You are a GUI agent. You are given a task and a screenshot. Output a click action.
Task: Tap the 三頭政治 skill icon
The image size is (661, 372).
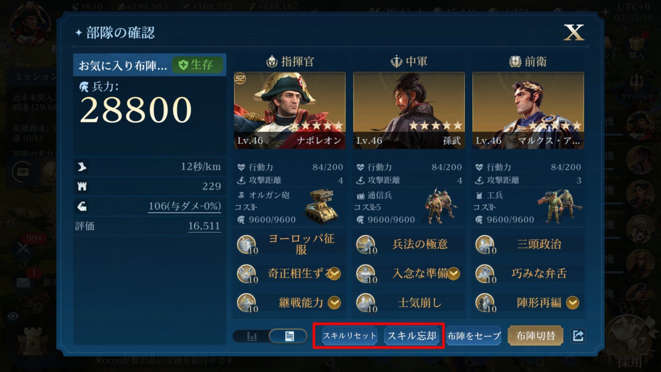[x=485, y=244]
